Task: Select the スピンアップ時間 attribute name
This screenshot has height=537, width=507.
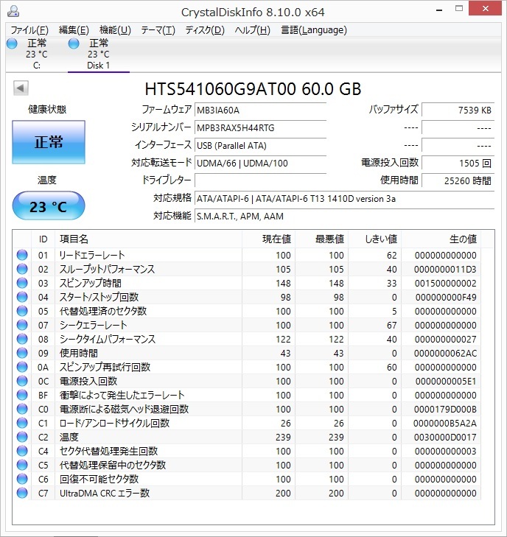Action: pyautogui.click(x=91, y=283)
